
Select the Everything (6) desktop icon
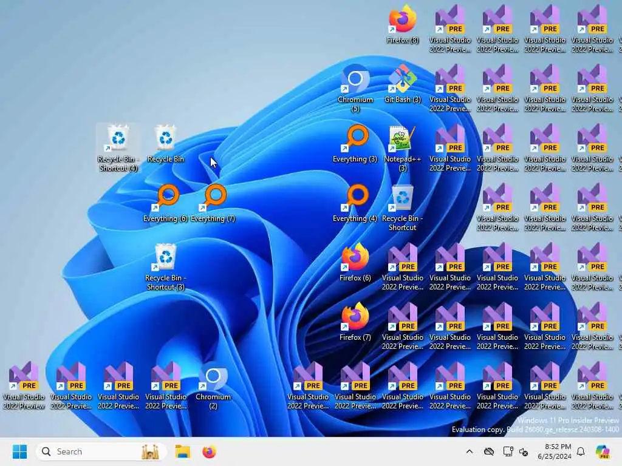(165, 203)
